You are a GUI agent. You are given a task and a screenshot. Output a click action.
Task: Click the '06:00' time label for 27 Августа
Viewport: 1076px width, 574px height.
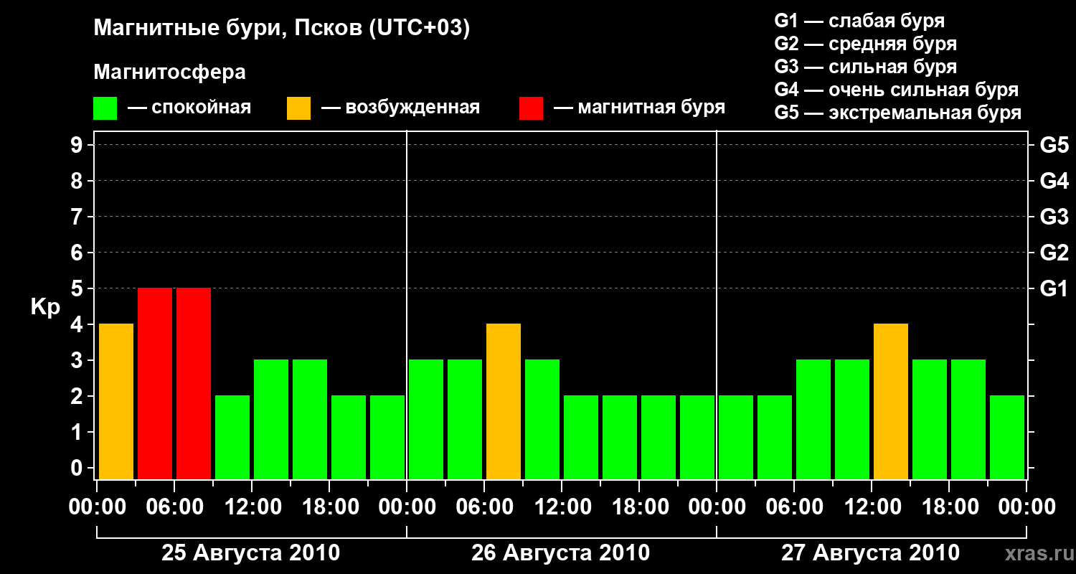point(793,507)
